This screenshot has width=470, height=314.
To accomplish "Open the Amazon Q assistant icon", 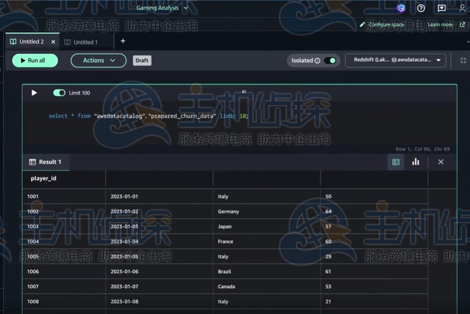I will (x=401, y=8).
